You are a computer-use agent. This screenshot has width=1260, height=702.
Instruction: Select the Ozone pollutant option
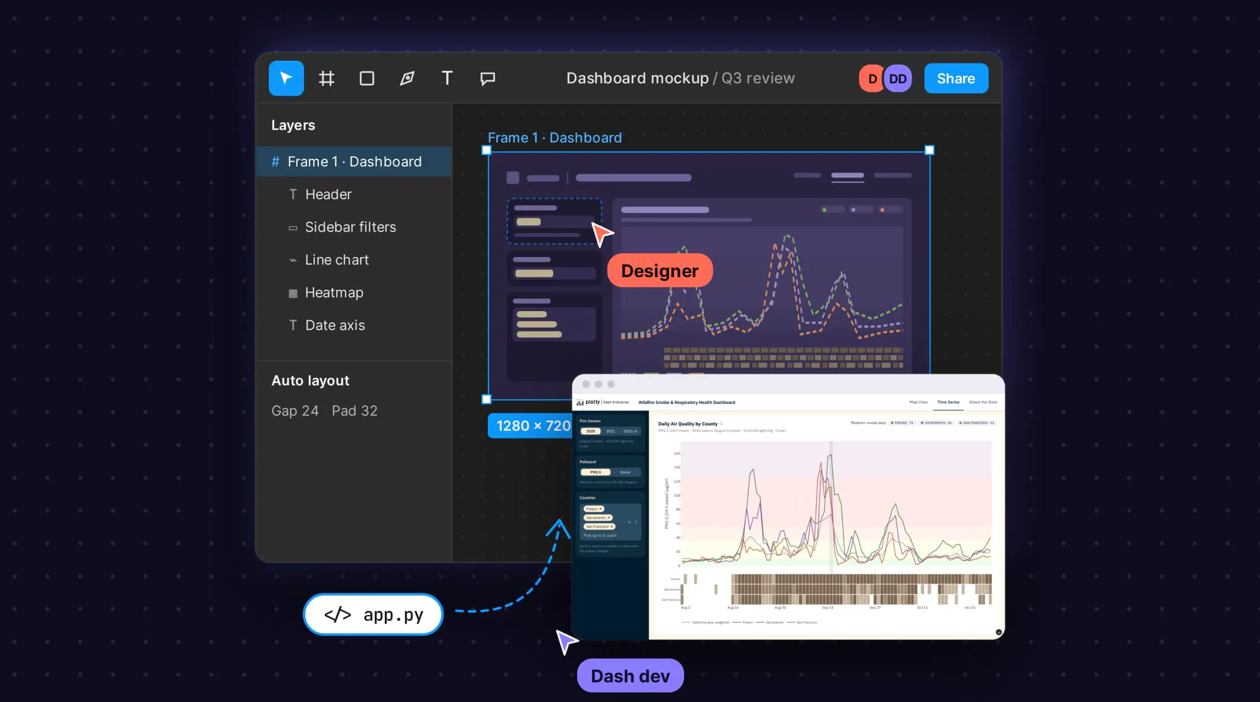(625, 472)
